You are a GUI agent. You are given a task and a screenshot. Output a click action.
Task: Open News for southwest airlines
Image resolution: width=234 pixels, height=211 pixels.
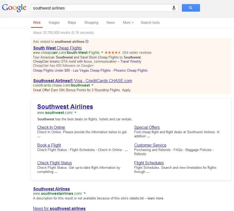click(x=59, y=208)
